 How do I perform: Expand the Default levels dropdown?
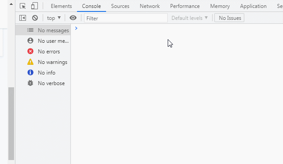[190, 18]
